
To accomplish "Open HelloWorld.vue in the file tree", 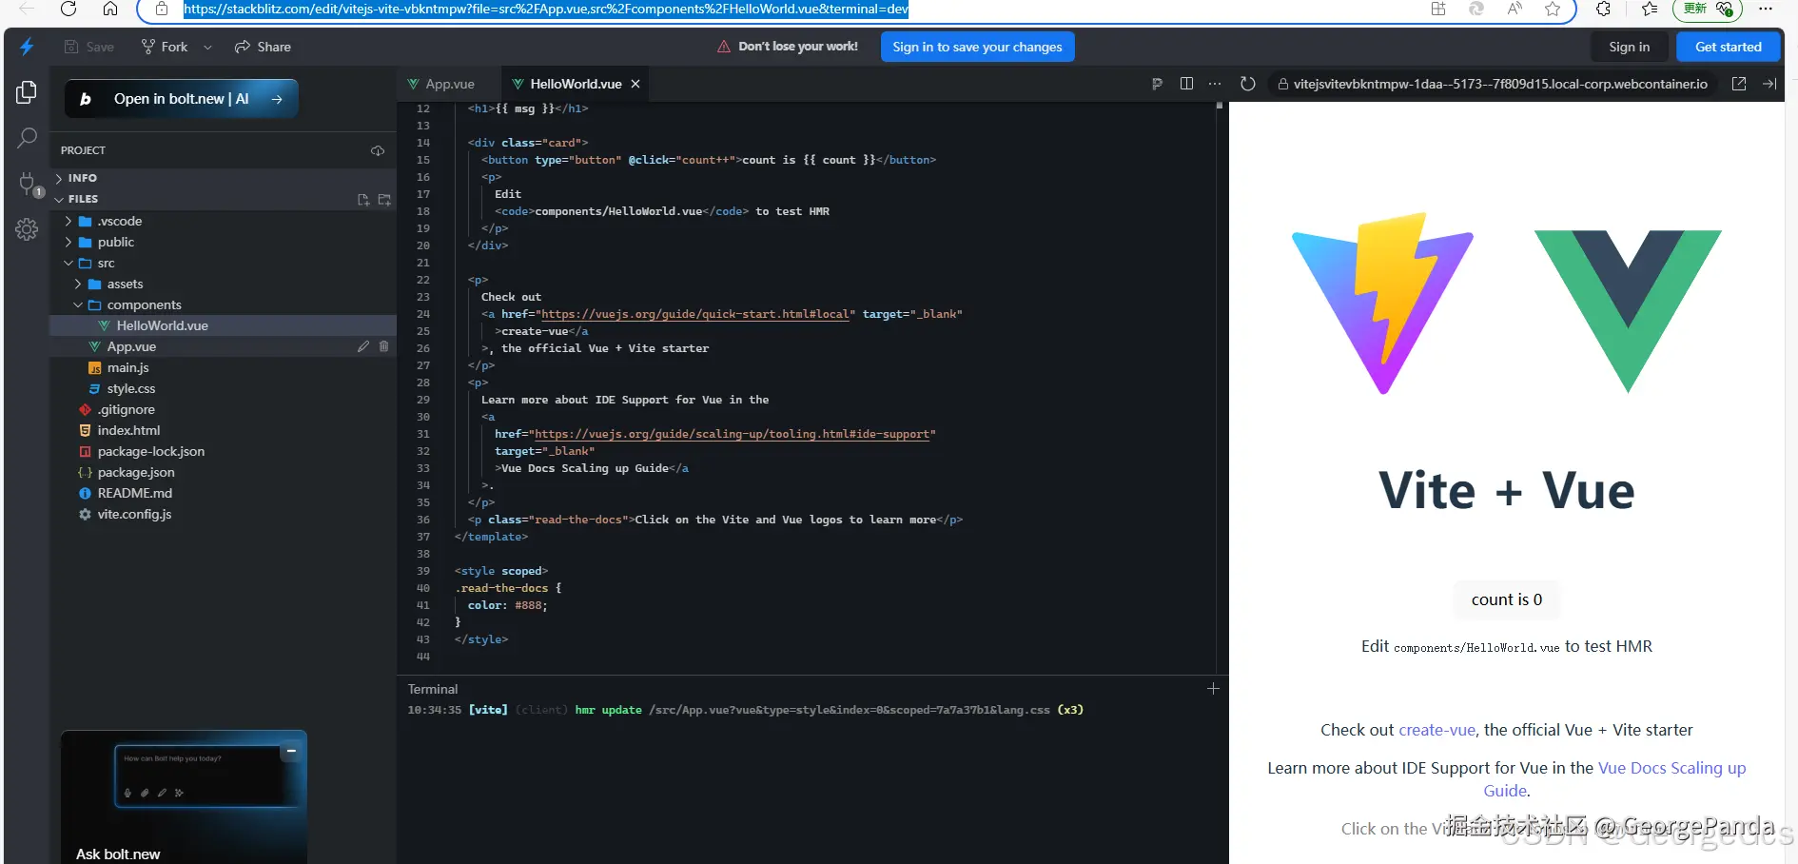I will tap(223, 325).
